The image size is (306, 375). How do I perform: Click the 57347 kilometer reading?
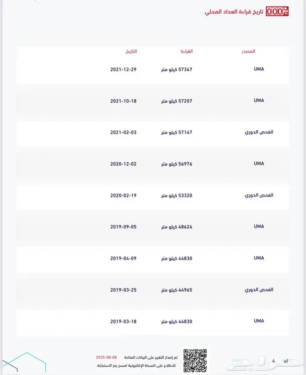(x=177, y=70)
